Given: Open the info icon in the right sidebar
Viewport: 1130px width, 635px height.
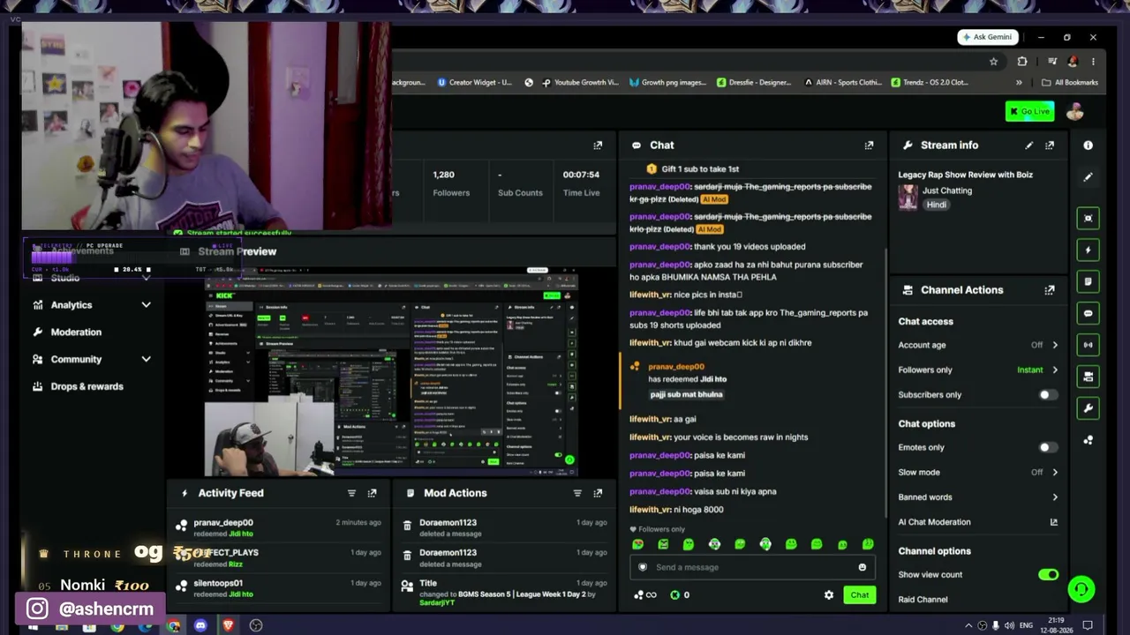Looking at the screenshot, I should point(1088,146).
